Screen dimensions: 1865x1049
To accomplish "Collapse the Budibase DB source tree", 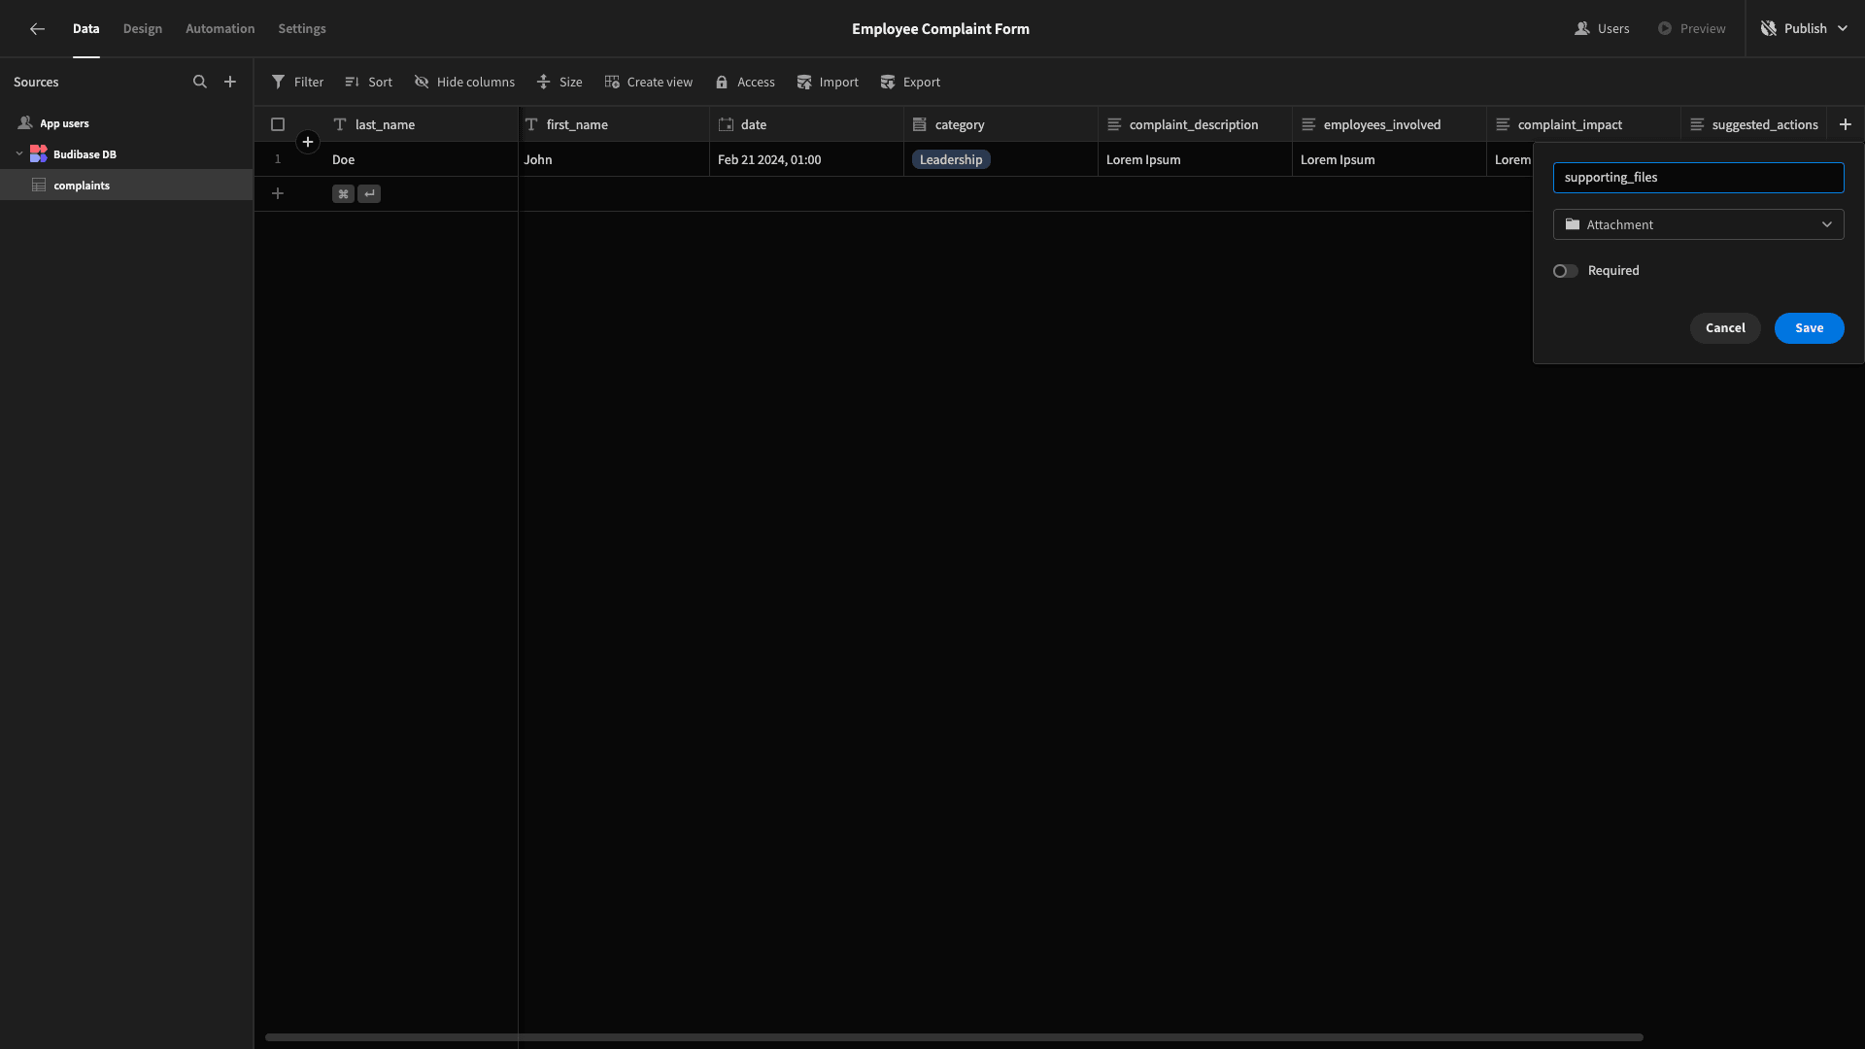I will click(x=19, y=153).
